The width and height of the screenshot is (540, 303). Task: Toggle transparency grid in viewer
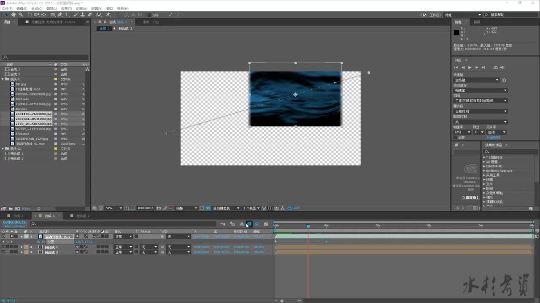pyautogui.click(x=208, y=208)
